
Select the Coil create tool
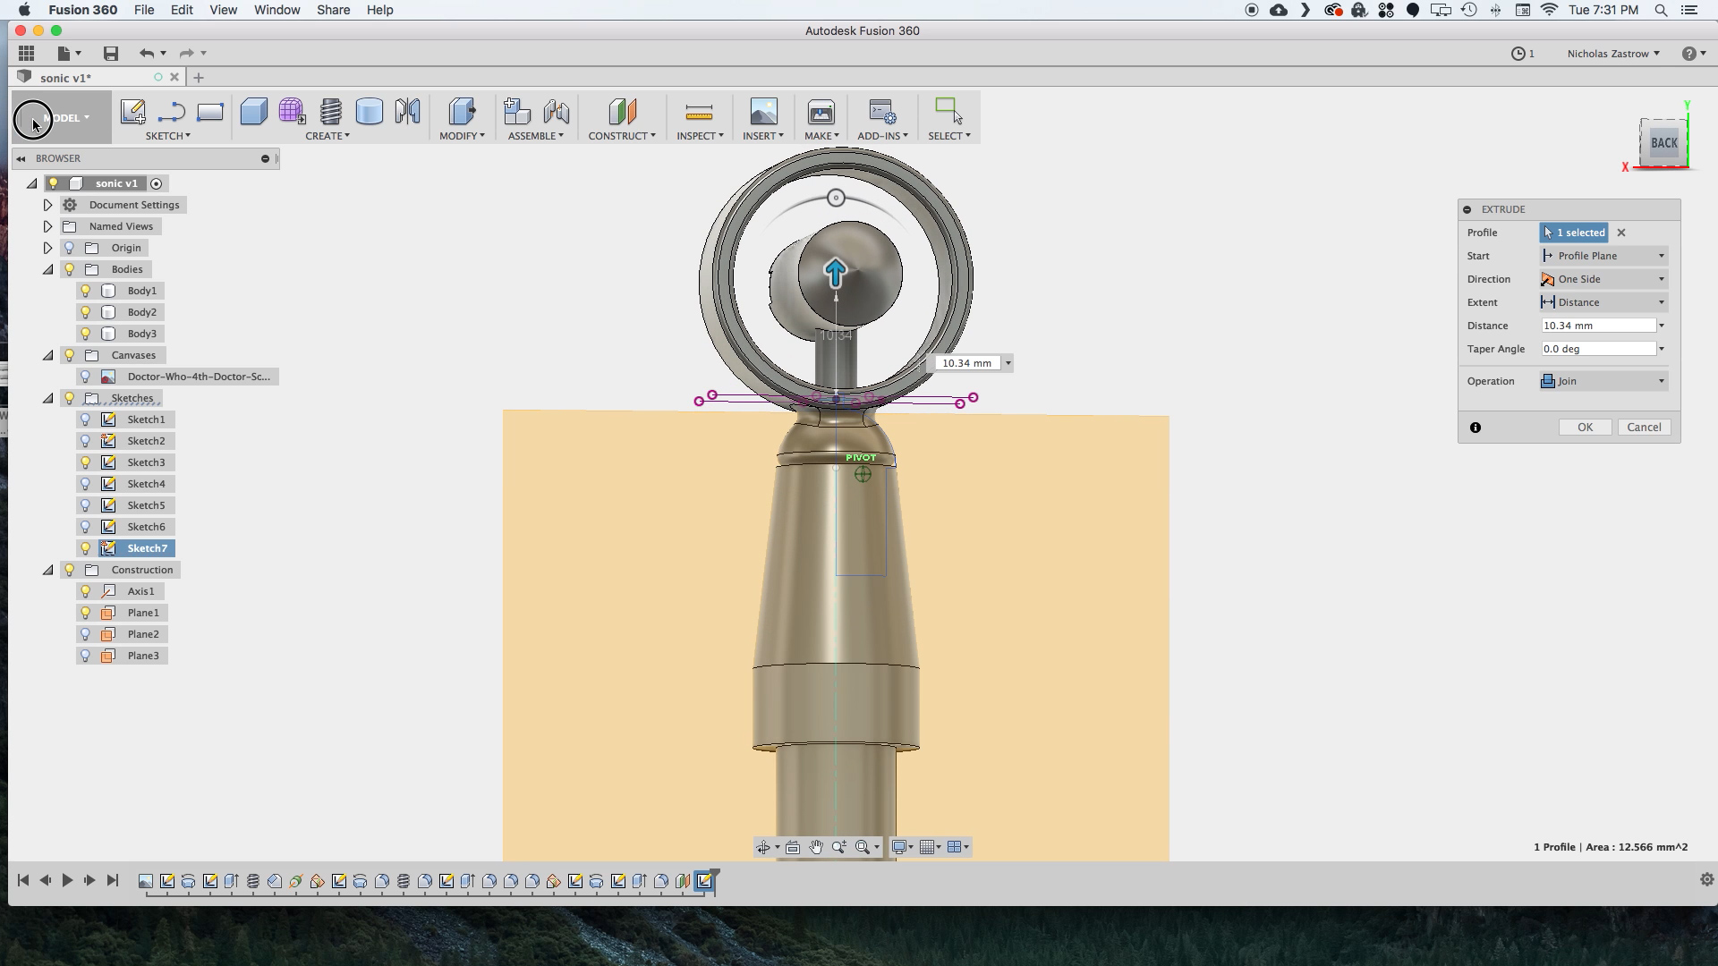331,112
